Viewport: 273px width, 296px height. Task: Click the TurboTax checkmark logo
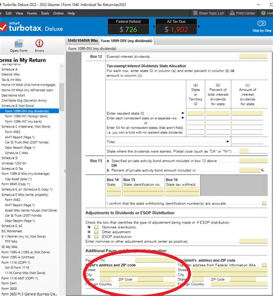click(3, 27)
